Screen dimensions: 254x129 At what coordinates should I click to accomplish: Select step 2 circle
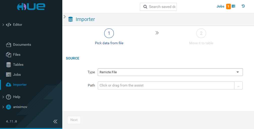coord(201,33)
